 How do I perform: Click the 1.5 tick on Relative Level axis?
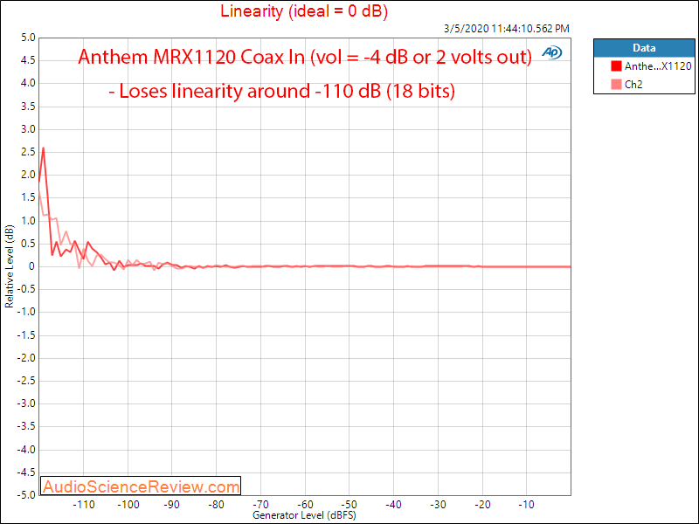tap(28, 198)
